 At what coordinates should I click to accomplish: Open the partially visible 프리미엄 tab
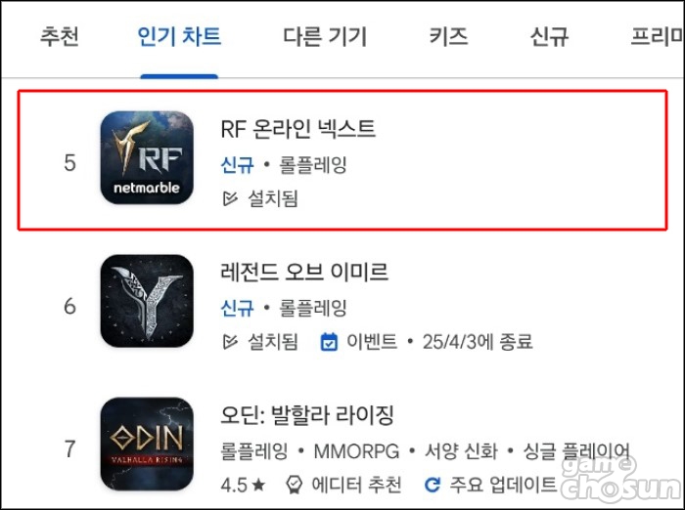click(x=657, y=36)
